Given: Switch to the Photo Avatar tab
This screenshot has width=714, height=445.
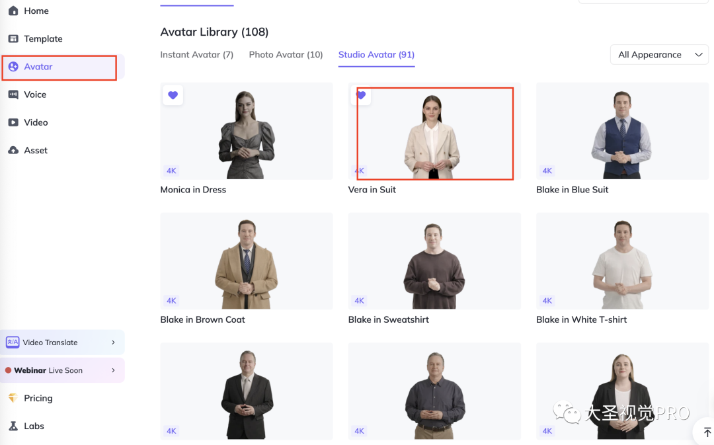Looking at the screenshot, I should coord(286,55).
